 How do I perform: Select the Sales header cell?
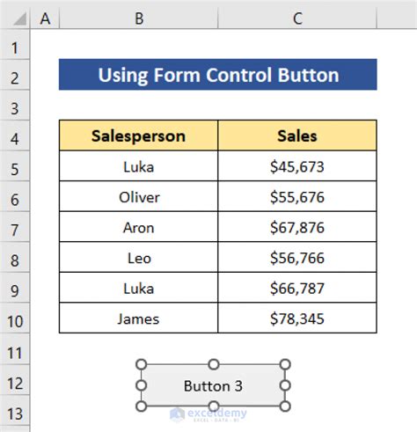(x=297, y=135)
